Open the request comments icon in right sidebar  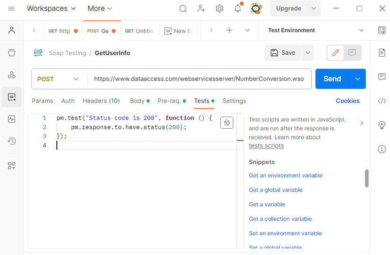pyautogui.click(x=382, y=77)
